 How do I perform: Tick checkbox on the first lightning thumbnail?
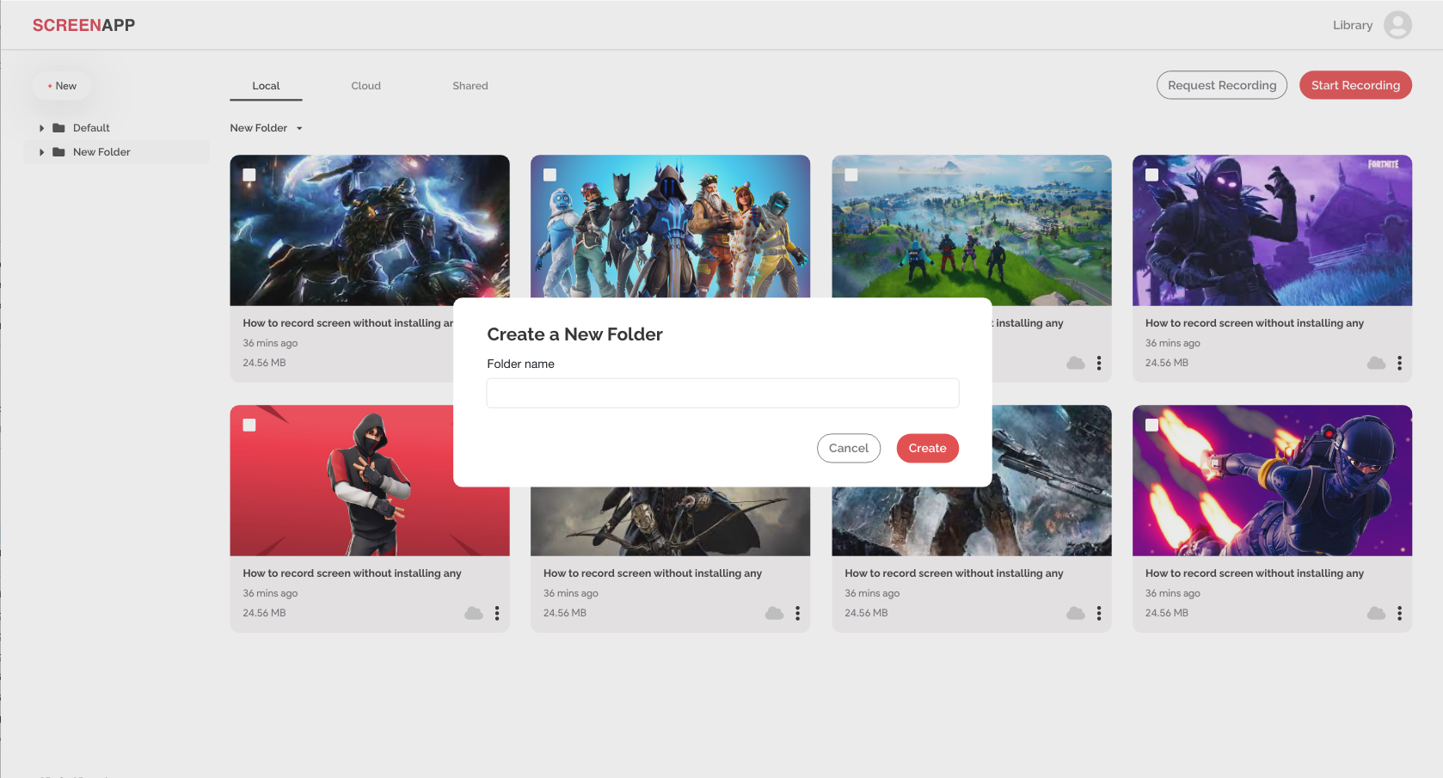[249, 175]
